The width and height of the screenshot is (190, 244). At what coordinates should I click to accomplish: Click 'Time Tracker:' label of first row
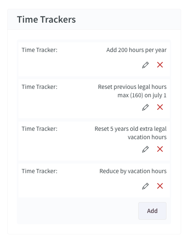pos(40,50)
